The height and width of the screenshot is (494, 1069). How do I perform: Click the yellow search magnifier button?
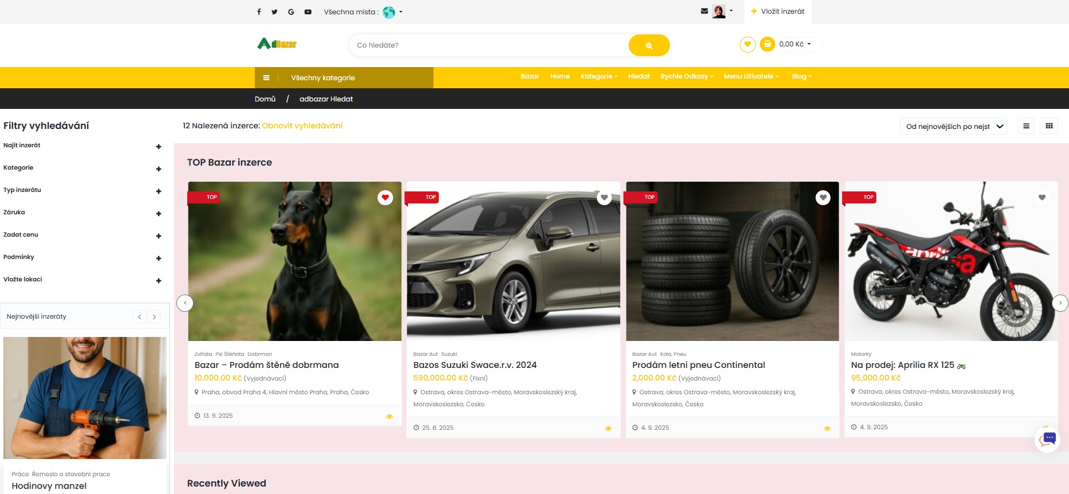(x=649, y=45)
